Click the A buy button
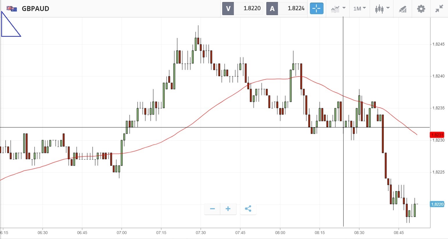Screen dimensions: 448x239 pyautogui.click(x=272, y=8)
